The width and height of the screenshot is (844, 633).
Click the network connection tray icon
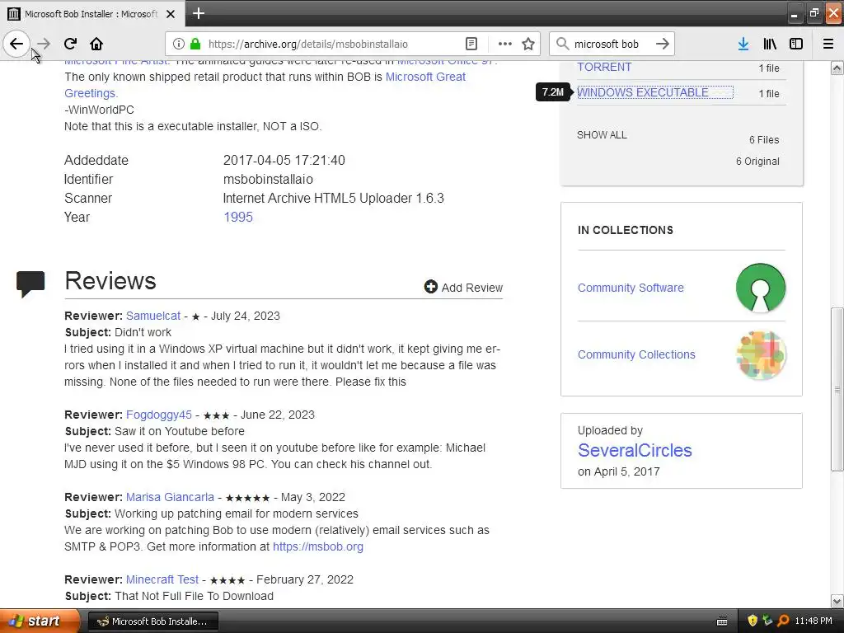(767, 621)
